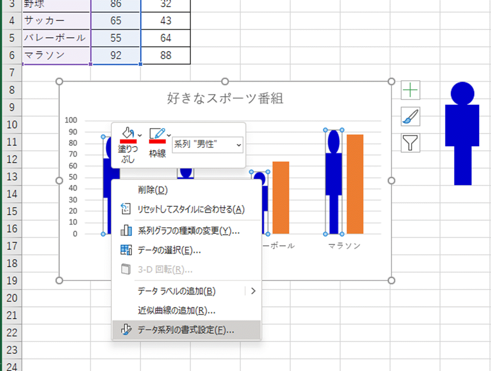Click the format data series icon
The height and width of the screenshot is (371, 491).
[126, 329]
